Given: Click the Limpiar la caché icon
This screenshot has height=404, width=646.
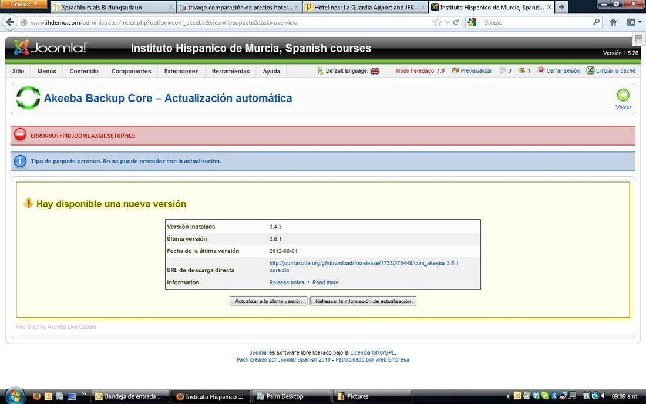Looking at the screenshot, I should pyautogui.click(x=590, y=70).
